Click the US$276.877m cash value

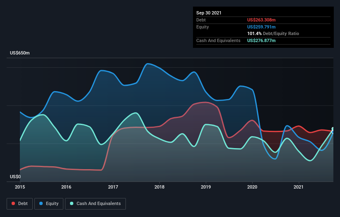pos(261,40)
